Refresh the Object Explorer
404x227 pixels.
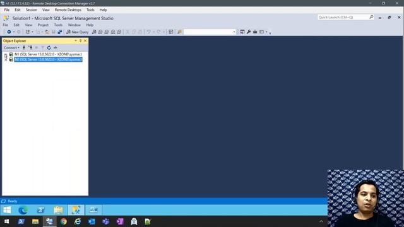point(49,48)
